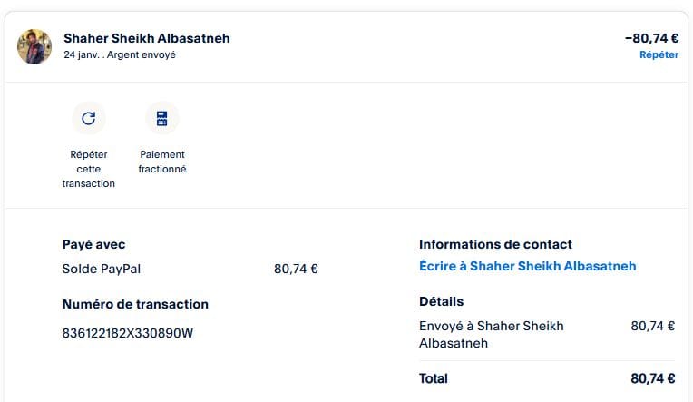Click the 'Envoyé à Shaher Sheikh Albasatneh' detail line
Viewport: 693px width, 402px height.
click(491, 334)
